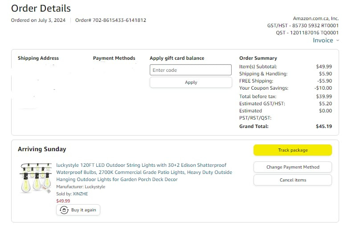Click the Order Summary heading
Viewport: 348px width, 231px height.
click(x=258, y=58)
